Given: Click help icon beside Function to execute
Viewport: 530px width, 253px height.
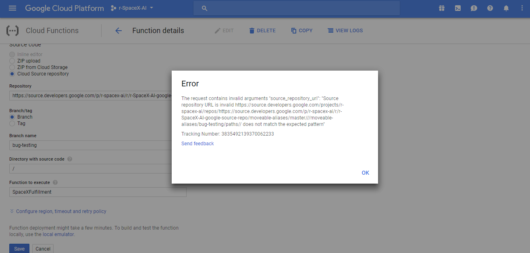Looking at the screenshot, I should click(x=55, y=182).
